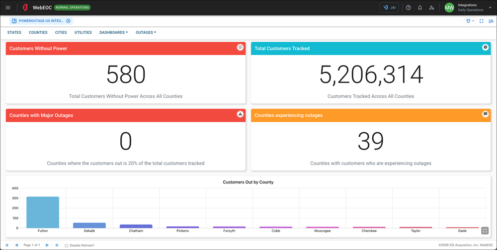The width and height of the screenshot is (497, 250).
Task: Close the PowerOutage US Integration tab
Action: coord(68,21)
